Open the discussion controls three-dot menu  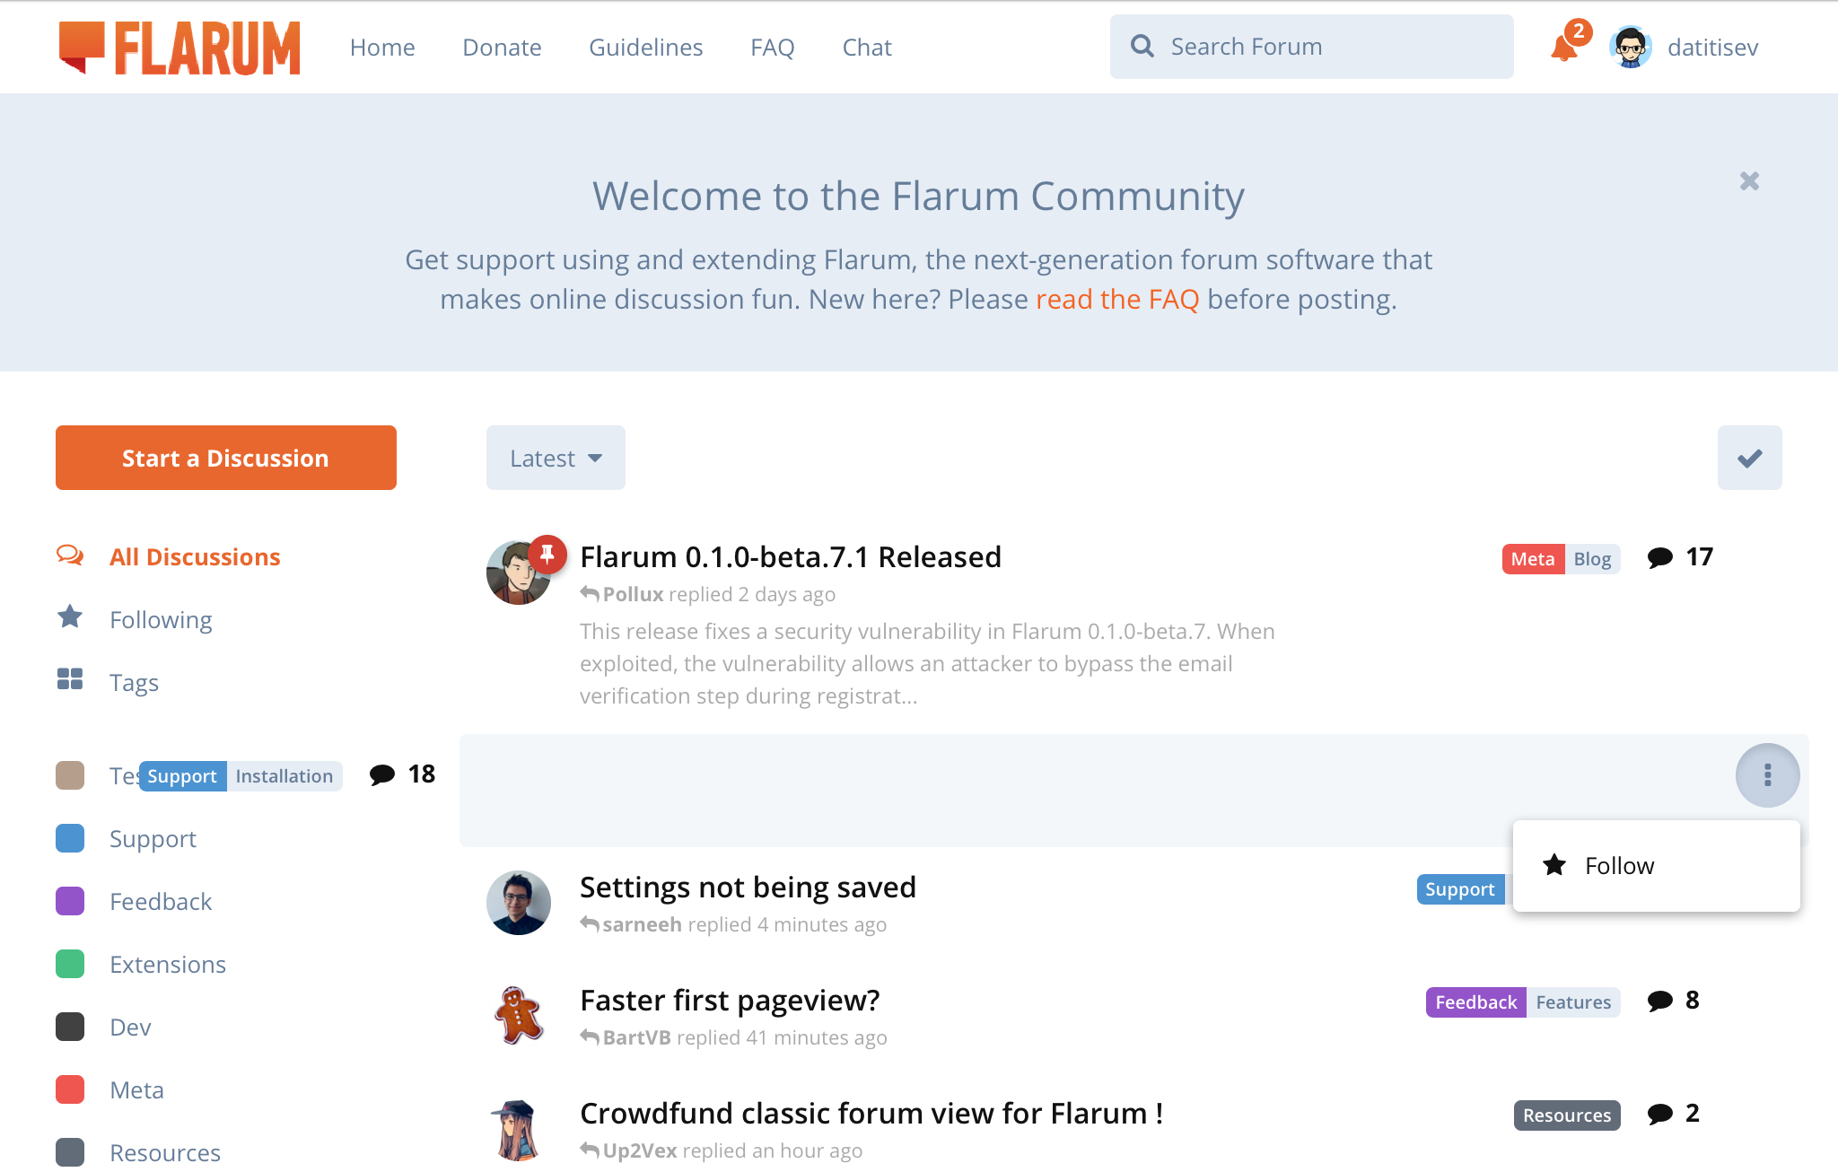(x=1767, y=774)
